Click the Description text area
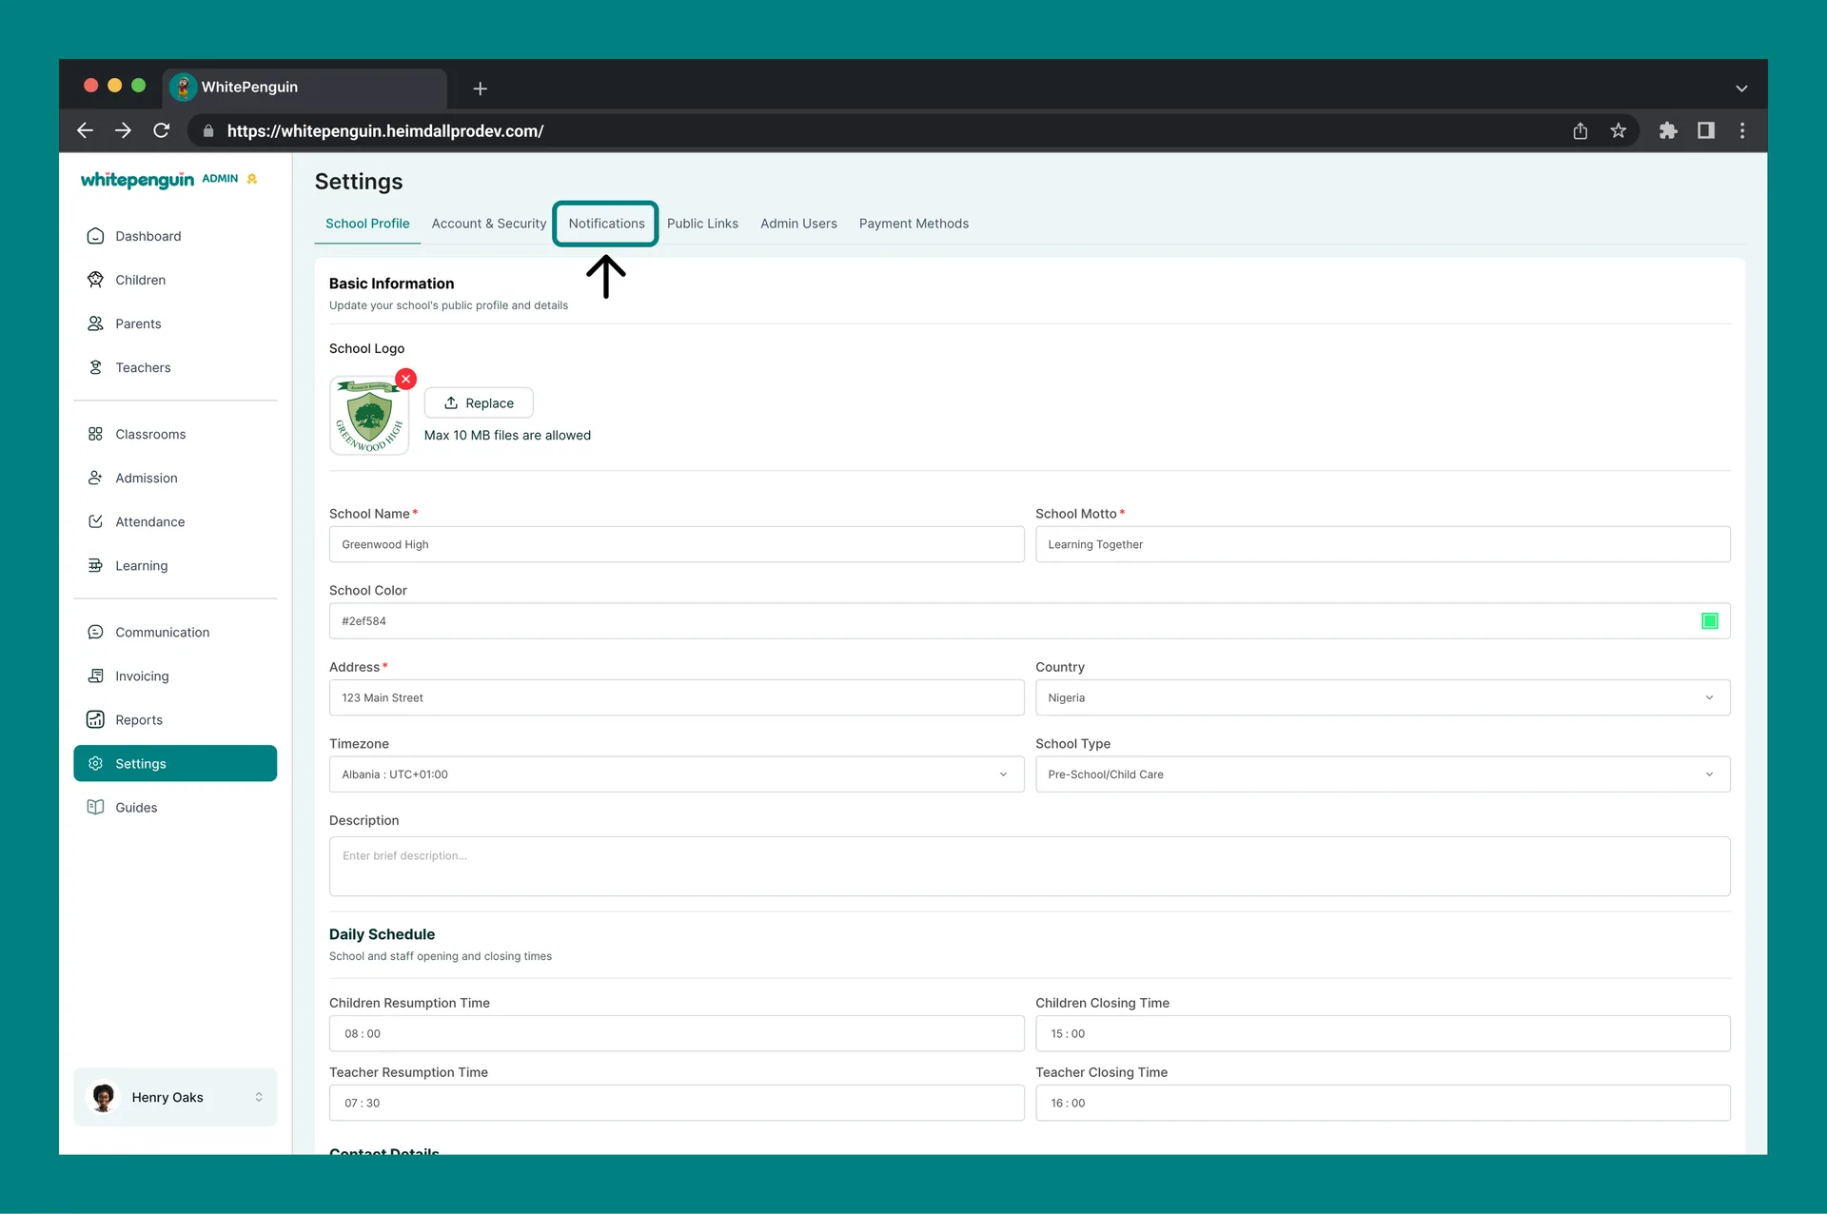This screenshot has height=1214, width=1827. click(x=1030, y=866)
